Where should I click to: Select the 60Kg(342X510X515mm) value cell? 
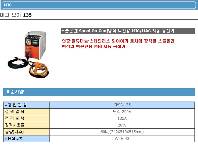pyautogui.click(x=122, y=132)
